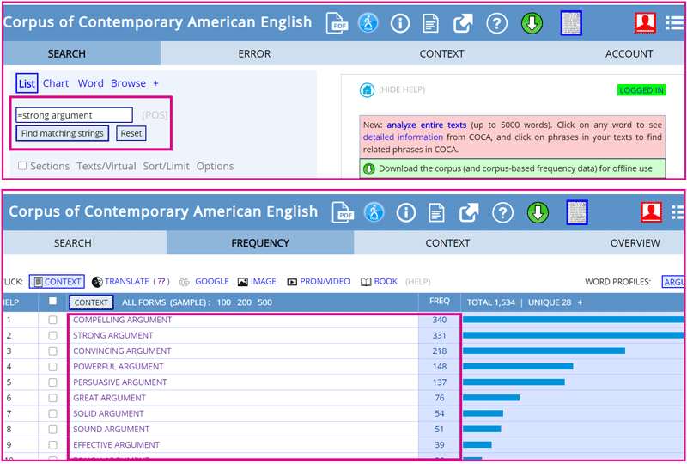
Task: Click the PRON/VIDEO play icon
Action: click(292, 282)
